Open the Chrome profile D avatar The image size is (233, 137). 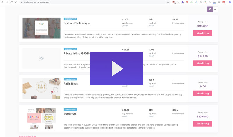(x=230, y=2)
